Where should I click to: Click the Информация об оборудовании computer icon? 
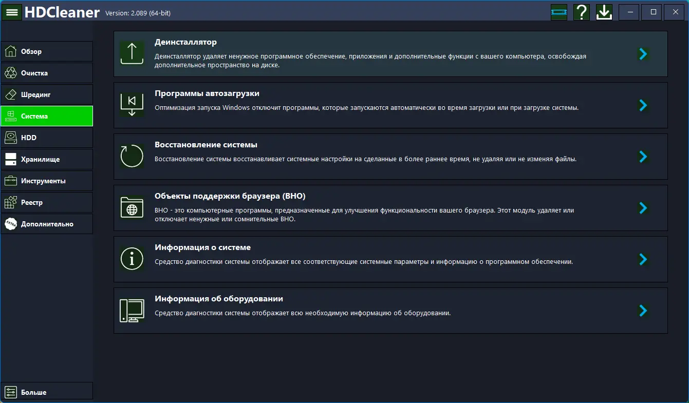click(132, 310)
